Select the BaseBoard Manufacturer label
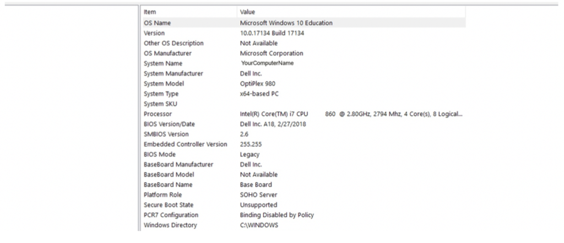 (x=178, y=164)
